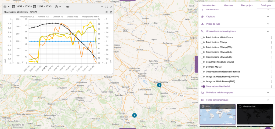Screen dimensions: 275x129
Task: Expand the Prises de vues chevron
Action: [x=268, y=24]
